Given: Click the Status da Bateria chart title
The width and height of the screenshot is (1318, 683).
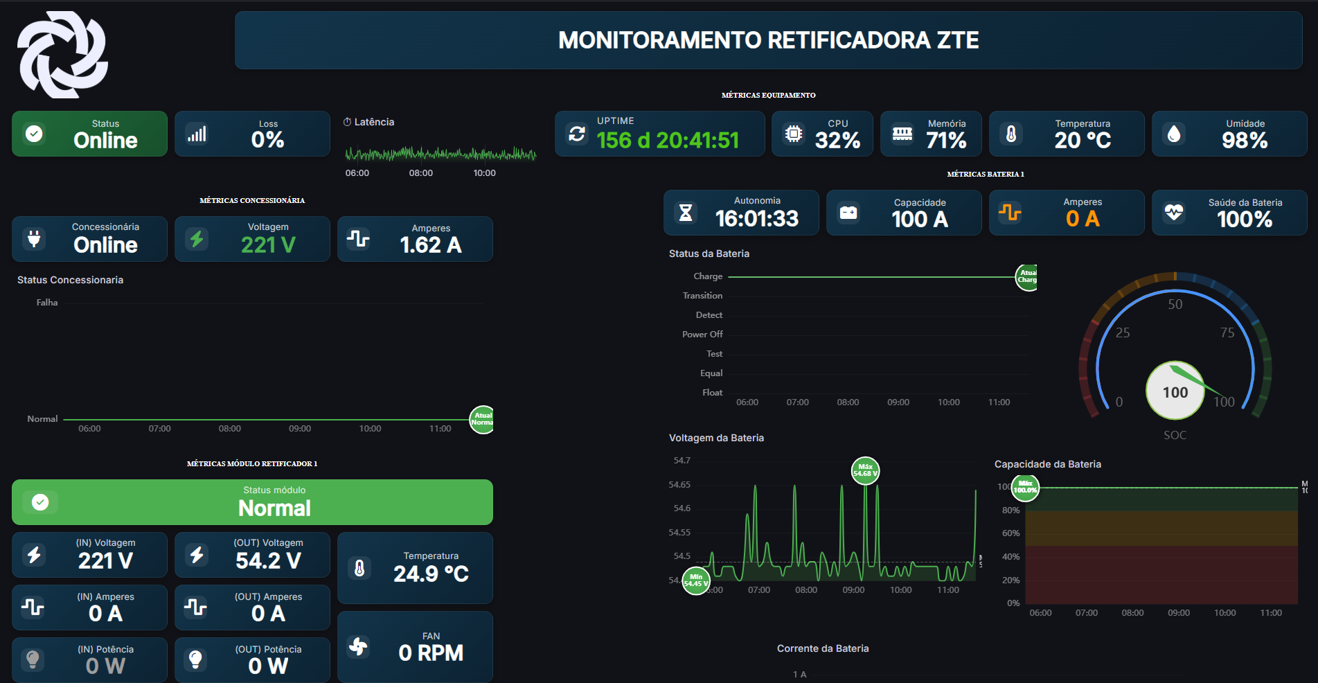Looking at the screenshot, I should point(709,254).
